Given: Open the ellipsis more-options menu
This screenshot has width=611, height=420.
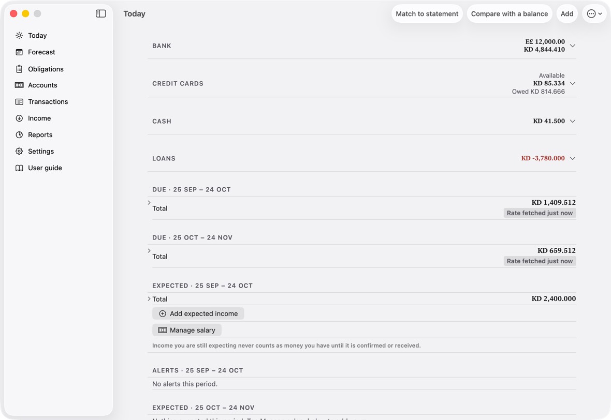Looking at the screenshot, I should pos(594,13).
